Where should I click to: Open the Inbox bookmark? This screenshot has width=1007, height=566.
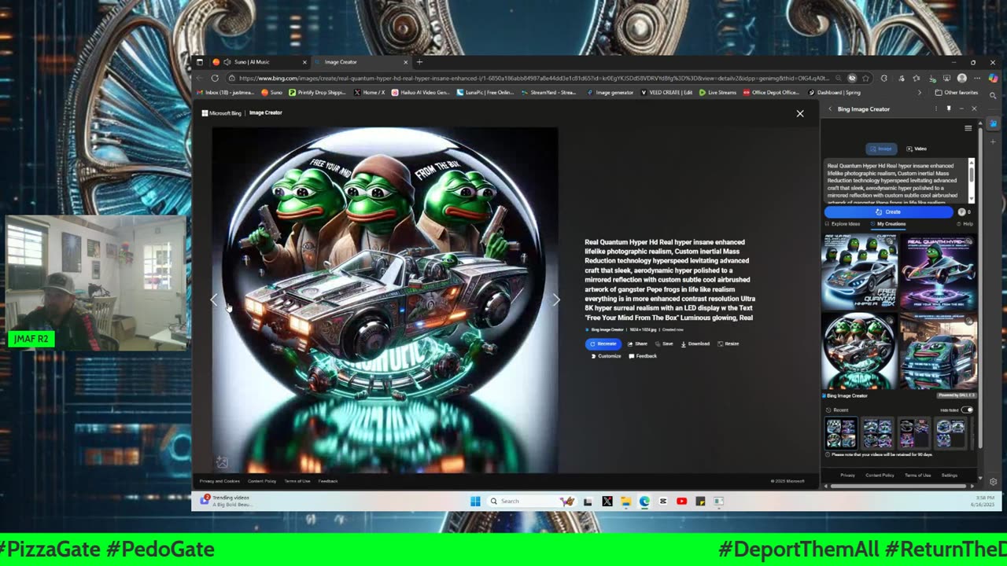click(226, 93)
